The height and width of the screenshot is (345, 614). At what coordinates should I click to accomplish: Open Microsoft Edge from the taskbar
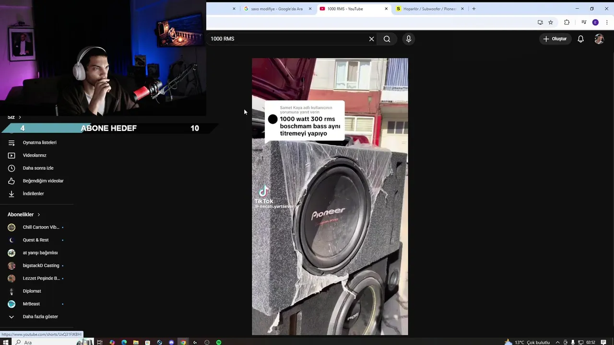pyautogui.click(x=124, y=342)
